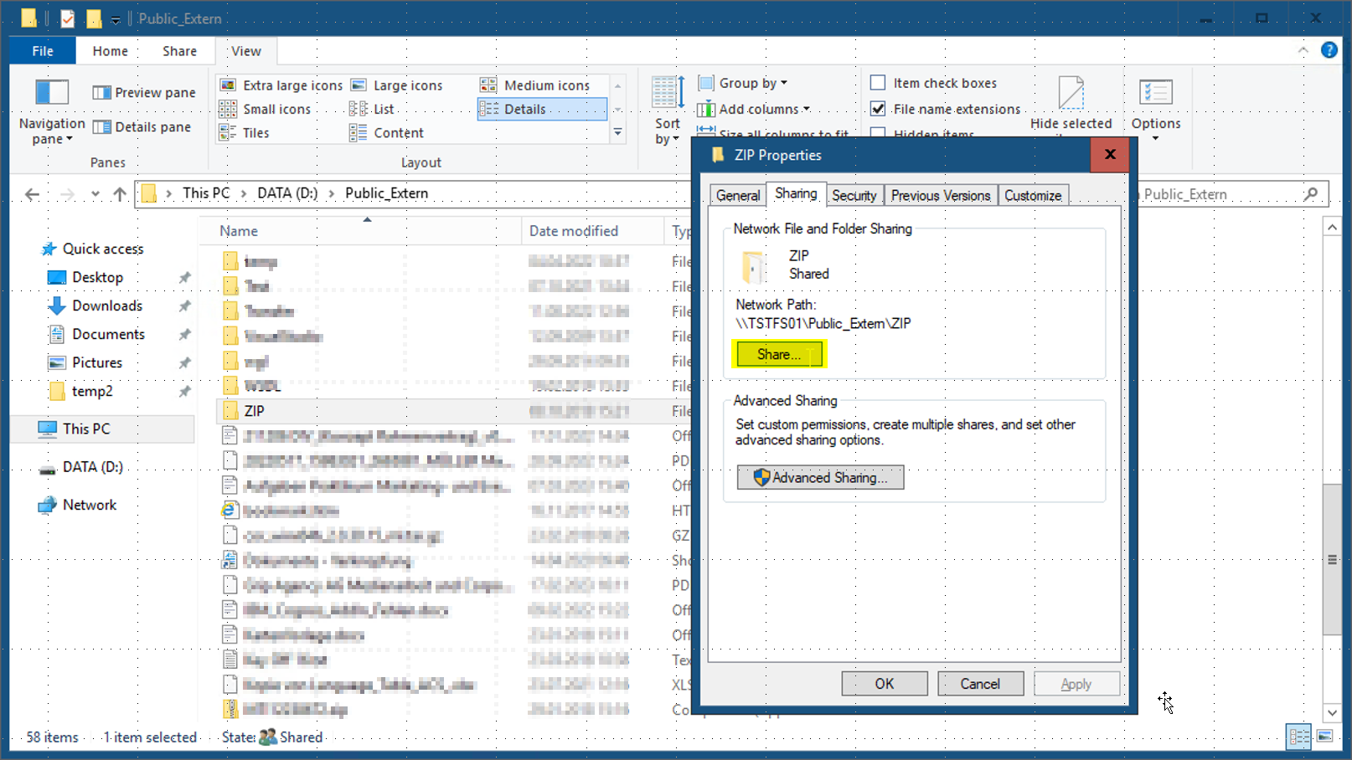Click the Share... button
The width and height of the screenshot is (1352, 760).
[779, 354]
